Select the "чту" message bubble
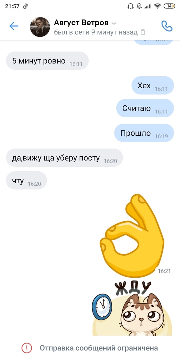 [26, 180]
